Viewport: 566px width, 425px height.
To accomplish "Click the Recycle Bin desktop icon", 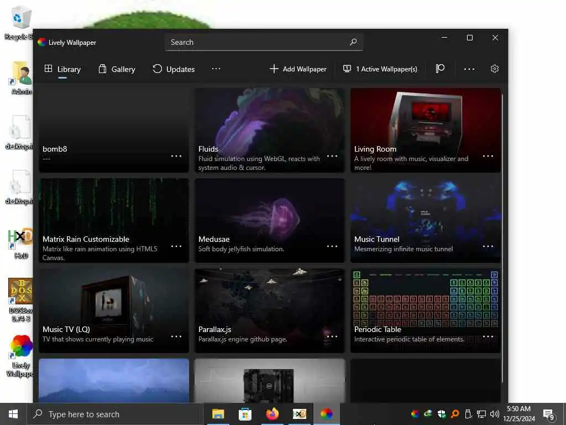I will (x=19, y=23).
